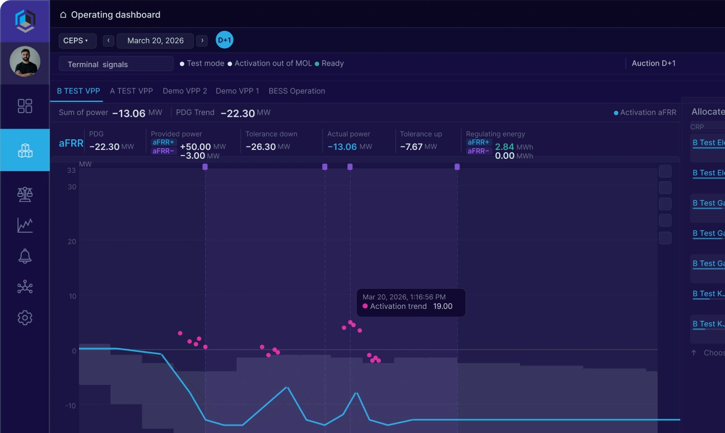Go to previous day with left arrow
Viewport: 725px width, 433px height.
pos(109,41)
